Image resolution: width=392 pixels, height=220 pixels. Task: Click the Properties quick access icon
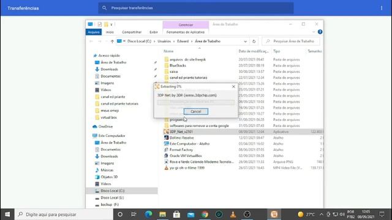pos(100,24)
